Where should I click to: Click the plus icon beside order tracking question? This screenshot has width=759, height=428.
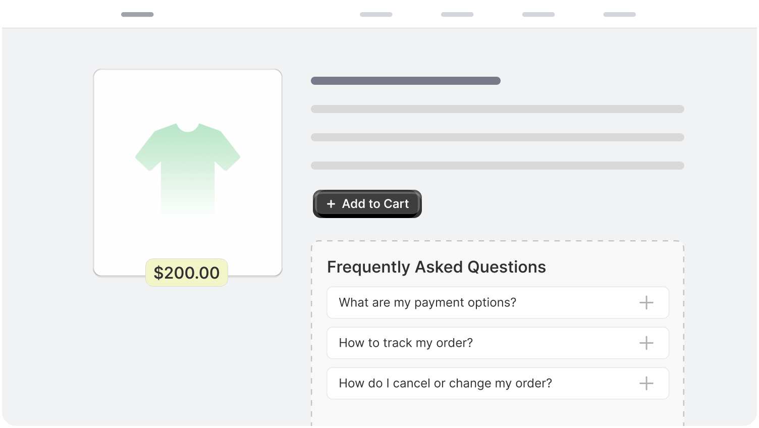coord(646,343)
